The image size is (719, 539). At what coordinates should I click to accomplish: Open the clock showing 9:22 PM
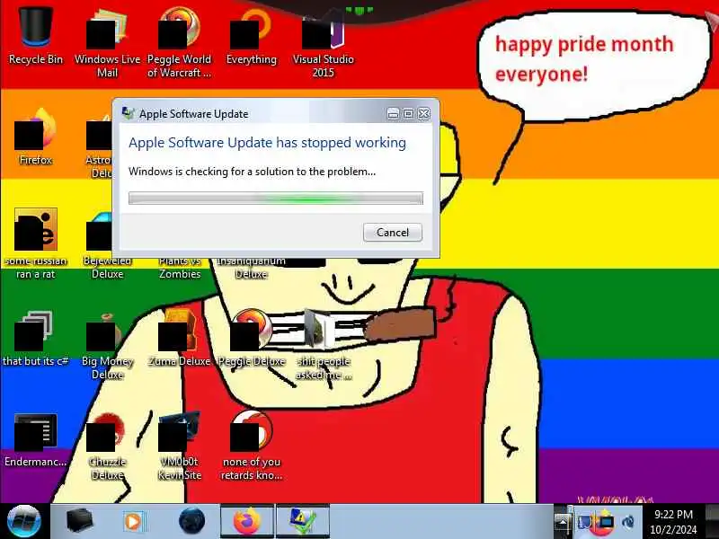click(673, 522)
